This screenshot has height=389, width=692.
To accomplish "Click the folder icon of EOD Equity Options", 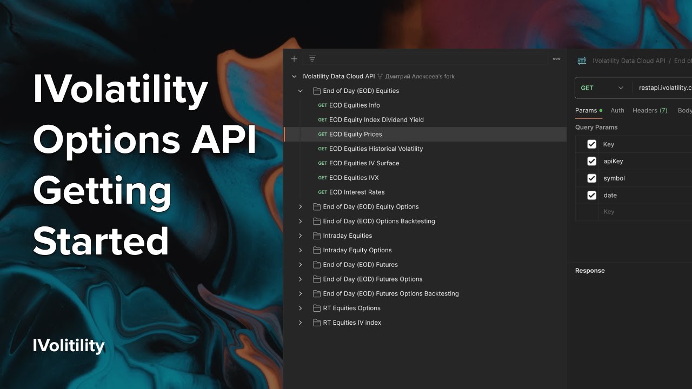I will pos(317,207).
